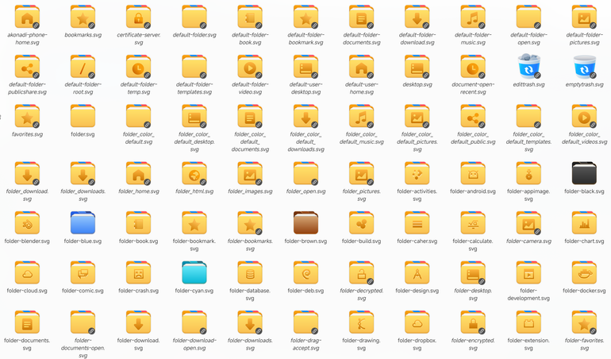Select folder_color_default_public.svg icon
Screen dimensions: 611x359
point(473,116)
